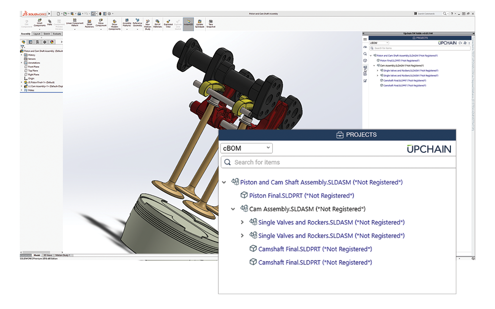
Task: Collapse Piston and Cam Shaft Assembly in the enlarged panel
Action: [224, 182]
